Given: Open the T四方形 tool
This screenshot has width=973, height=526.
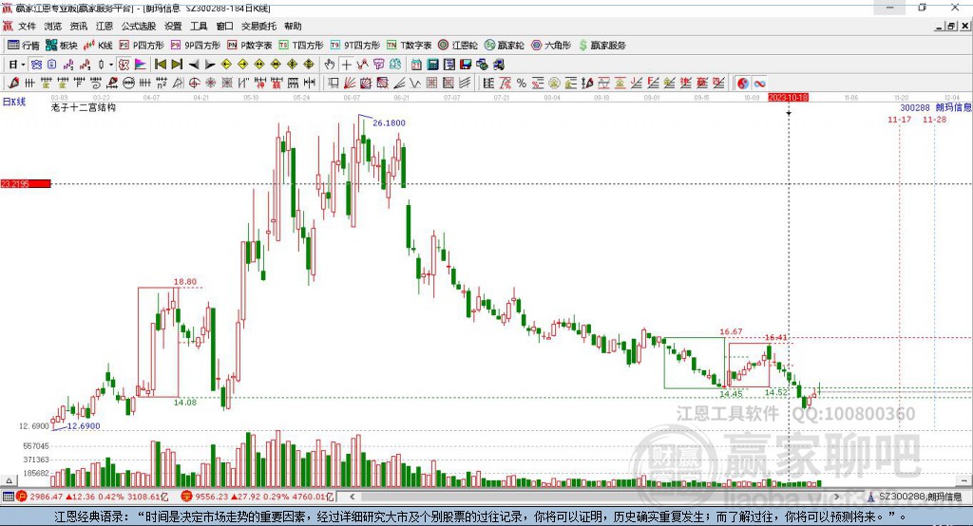Looking at the screenshot, I should coord(301,46).
